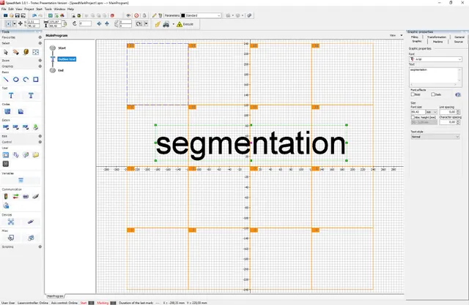Switch to the Transformation tab
The width and height of the screenshot is (469, 305).
(437, 36)
